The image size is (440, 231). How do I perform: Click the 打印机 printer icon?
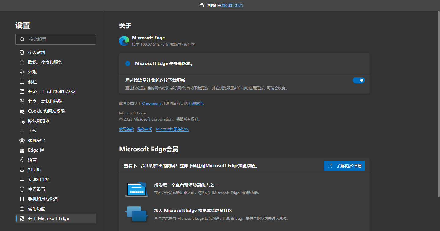click(22, 169)
